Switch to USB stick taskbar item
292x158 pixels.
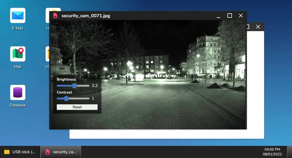(x=20, y=152)
